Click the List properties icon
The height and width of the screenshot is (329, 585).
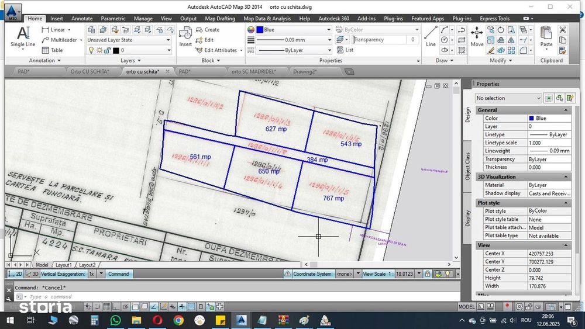(345, 50)
